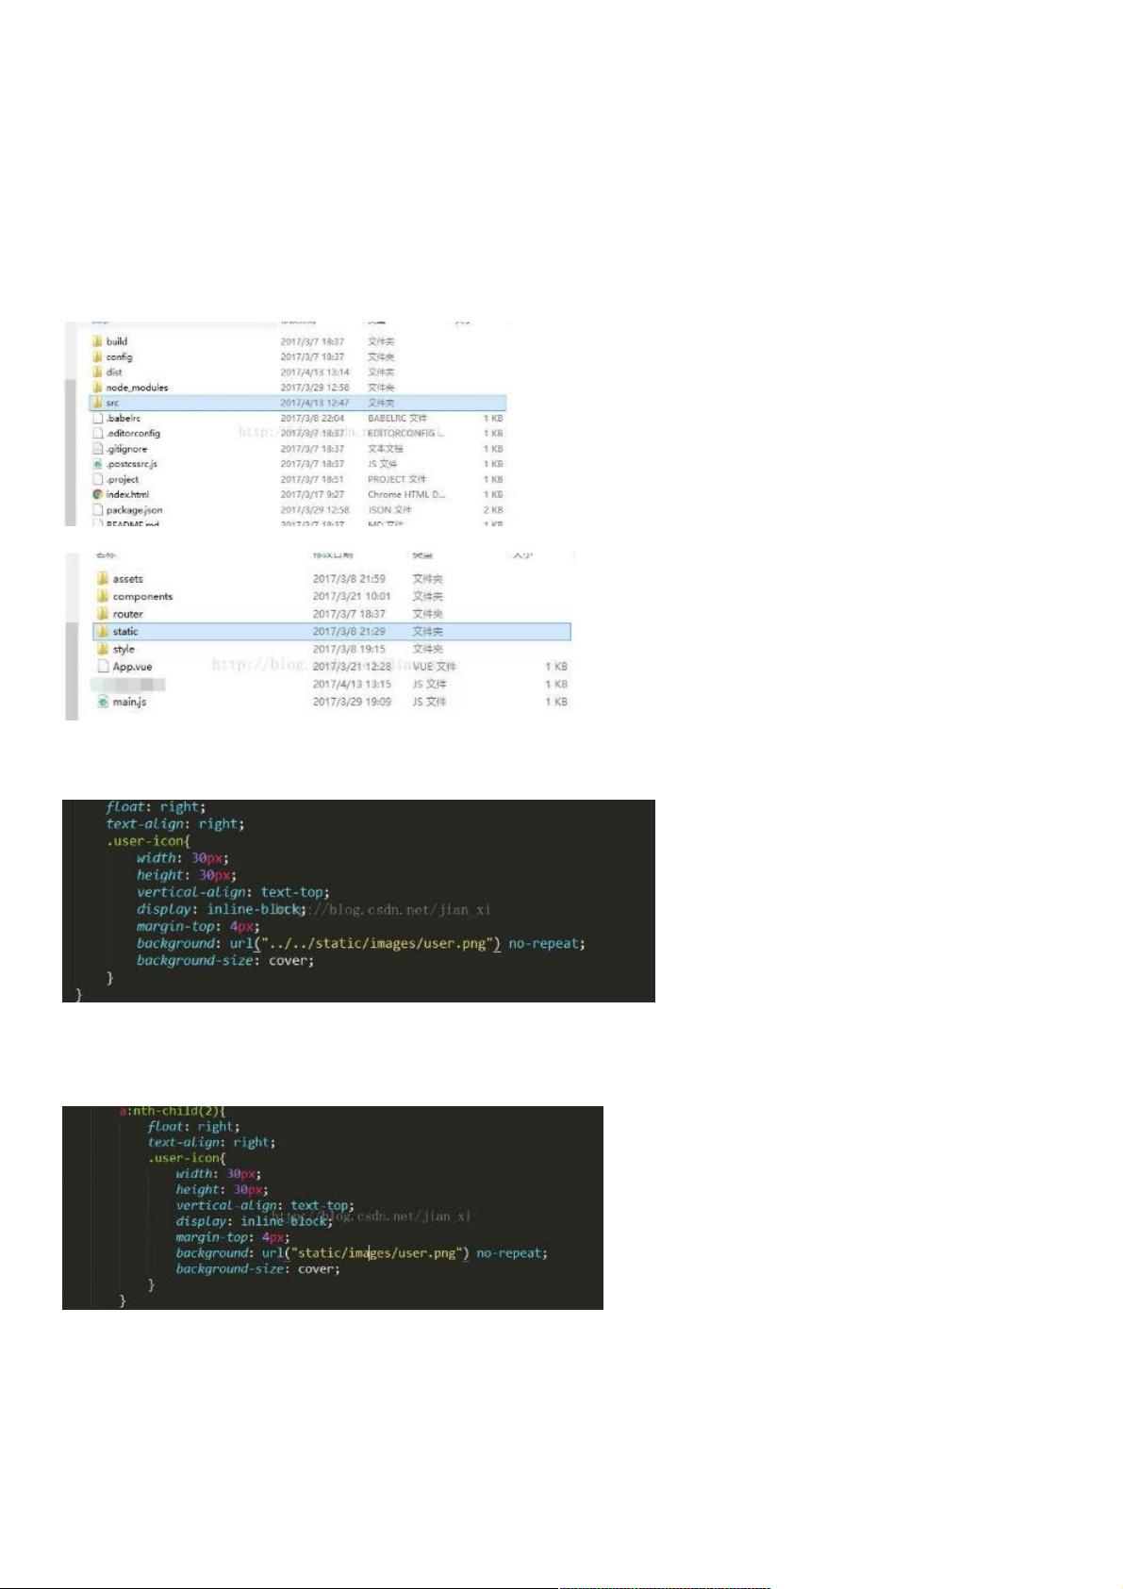Select the highlighted src folder row

[x=298, y=403]
